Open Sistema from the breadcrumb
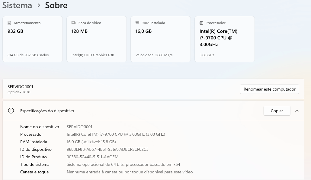Screen dimensions: 311x180 pos(17,5)
